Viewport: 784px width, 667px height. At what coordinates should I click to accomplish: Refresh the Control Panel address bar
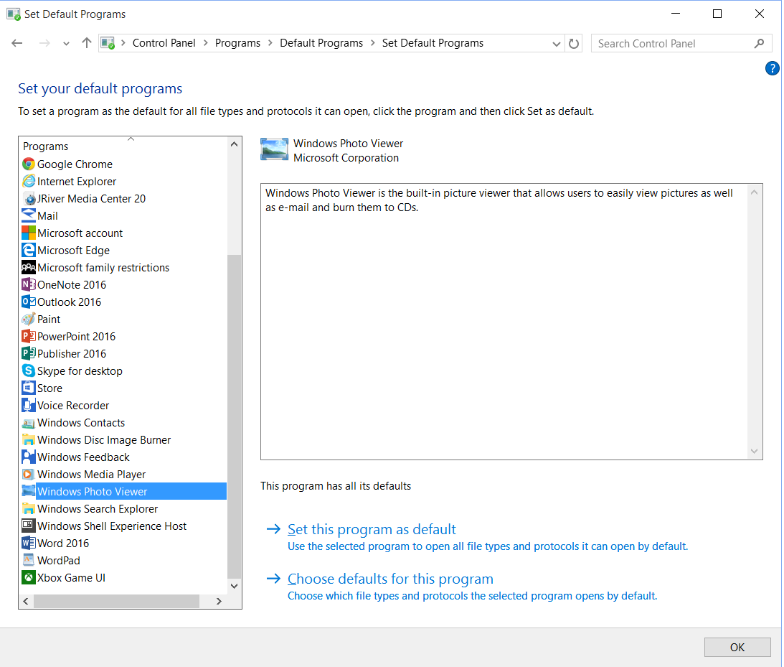click(574, 44)
